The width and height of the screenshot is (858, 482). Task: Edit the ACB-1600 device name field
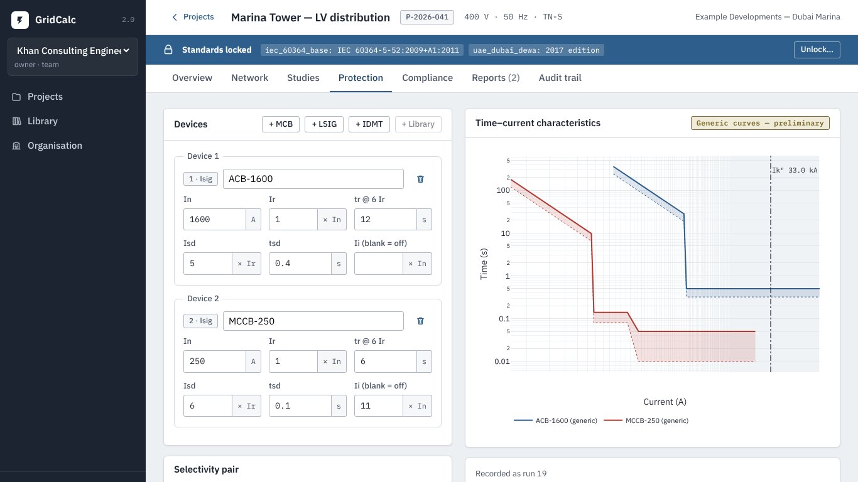point(313,179)
